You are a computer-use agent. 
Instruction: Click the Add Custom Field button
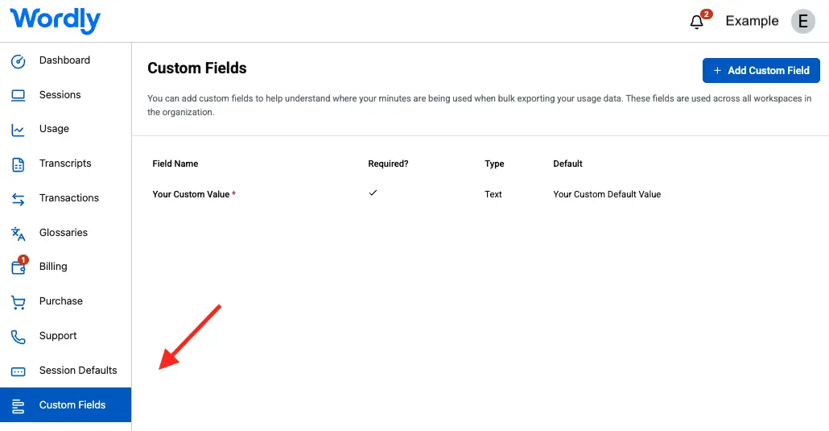761,70
